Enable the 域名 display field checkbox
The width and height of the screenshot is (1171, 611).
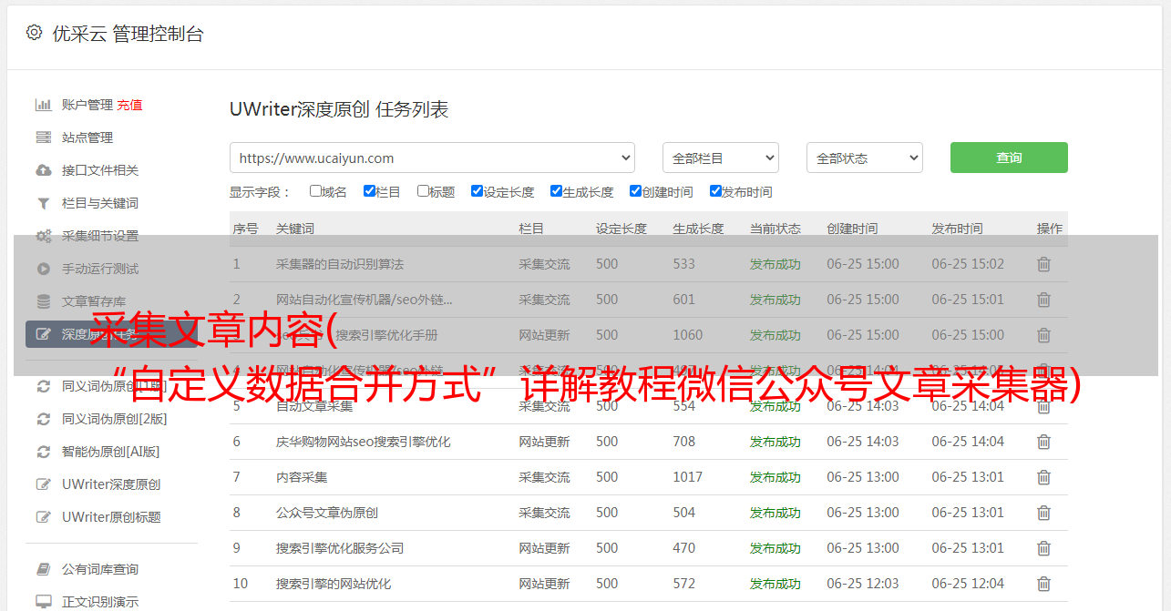coord(315,191)
